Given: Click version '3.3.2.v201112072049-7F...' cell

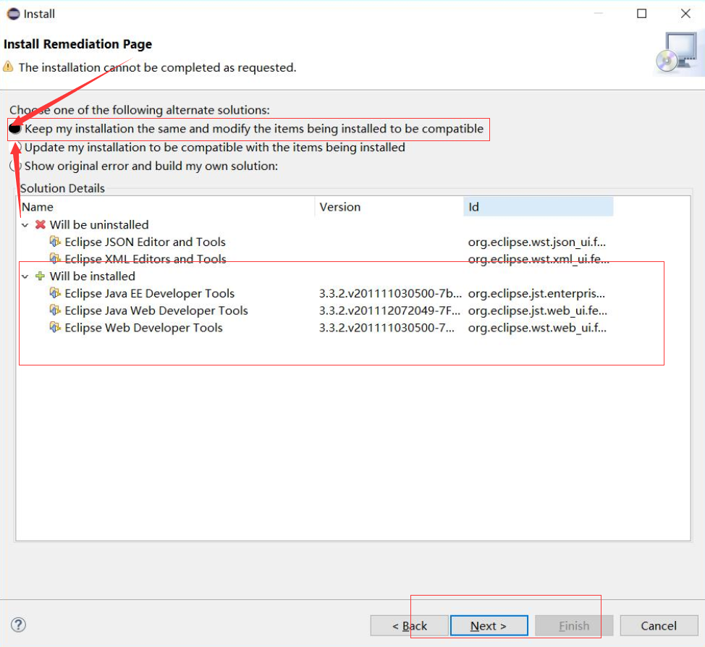Looking at the screenshot, I should pyautogui.click(x=389, y=310).
